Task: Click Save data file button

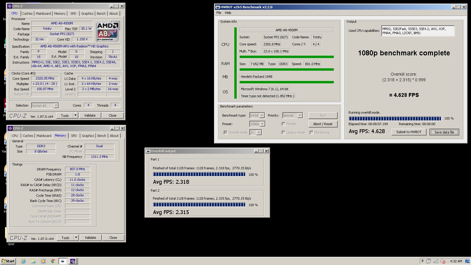Action: point(444,132)
